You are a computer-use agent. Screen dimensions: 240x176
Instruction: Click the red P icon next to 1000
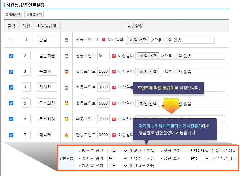click(x=114, y=71)
